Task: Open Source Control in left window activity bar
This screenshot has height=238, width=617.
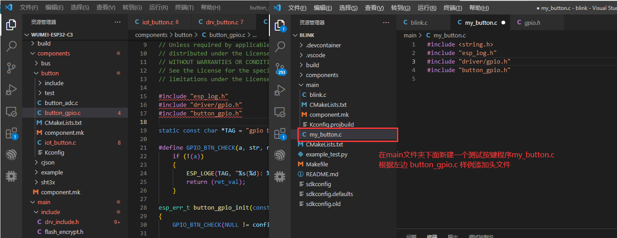Action: (x=11, y=68)
